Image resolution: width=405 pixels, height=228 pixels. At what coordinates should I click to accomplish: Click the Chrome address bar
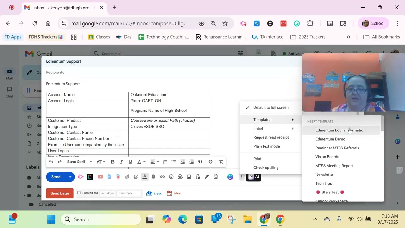(x=131, y=23)
